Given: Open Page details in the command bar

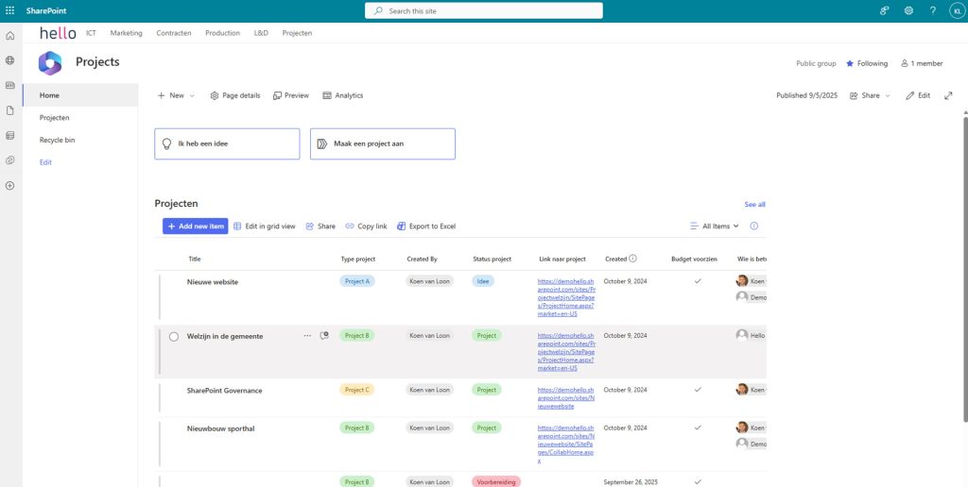Looking at the screenshot, I should pos(235,95).
